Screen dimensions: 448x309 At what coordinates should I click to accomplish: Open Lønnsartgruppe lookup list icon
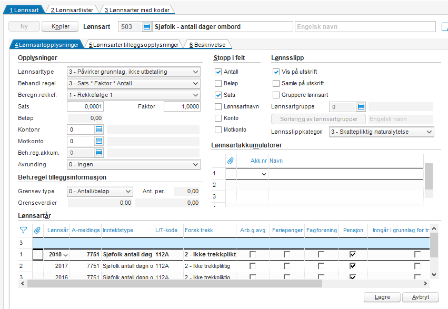(361, 107)
